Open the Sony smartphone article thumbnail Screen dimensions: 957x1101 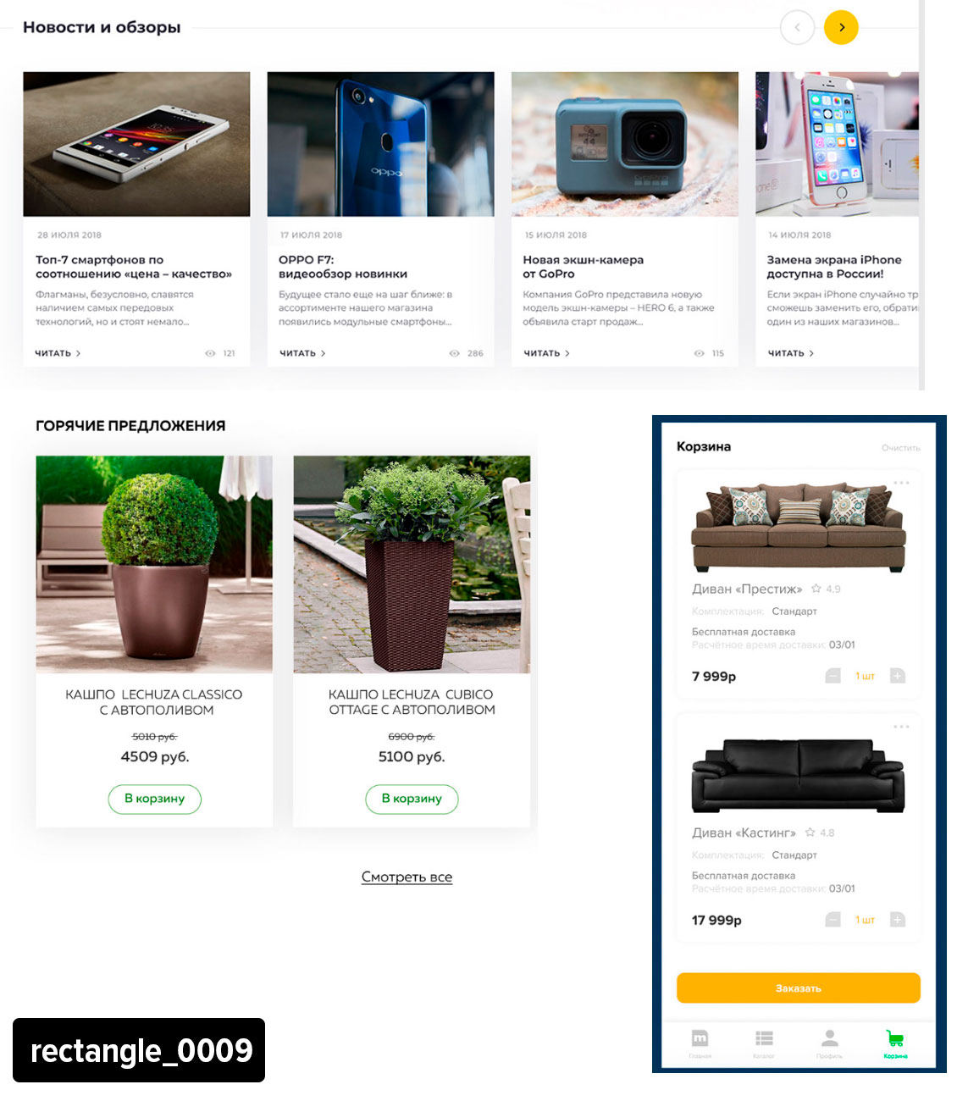[136, 144]
